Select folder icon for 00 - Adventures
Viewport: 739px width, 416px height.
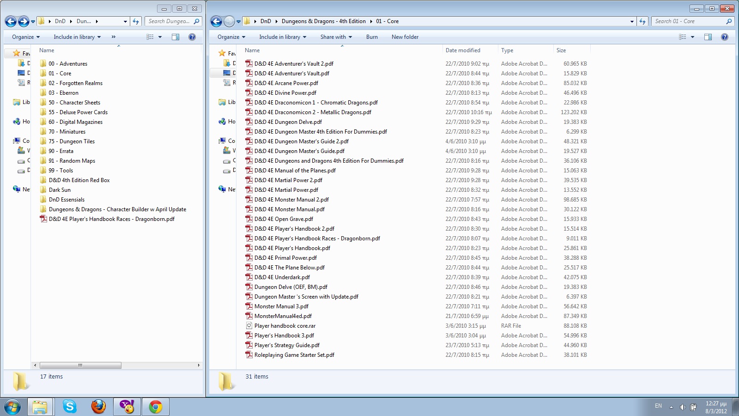click(43, 64)
